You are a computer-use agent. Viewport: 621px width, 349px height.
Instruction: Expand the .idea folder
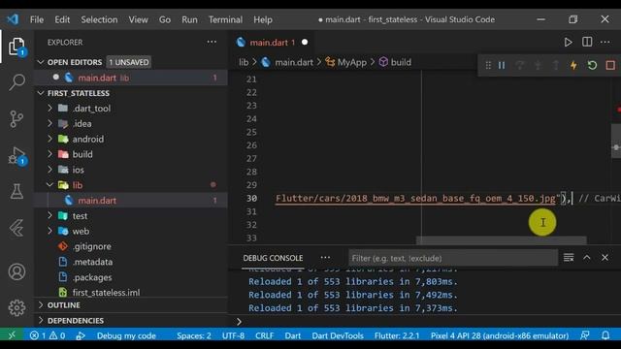49,123
